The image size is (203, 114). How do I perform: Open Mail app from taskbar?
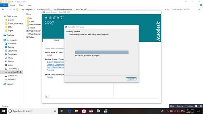point(91,111)
